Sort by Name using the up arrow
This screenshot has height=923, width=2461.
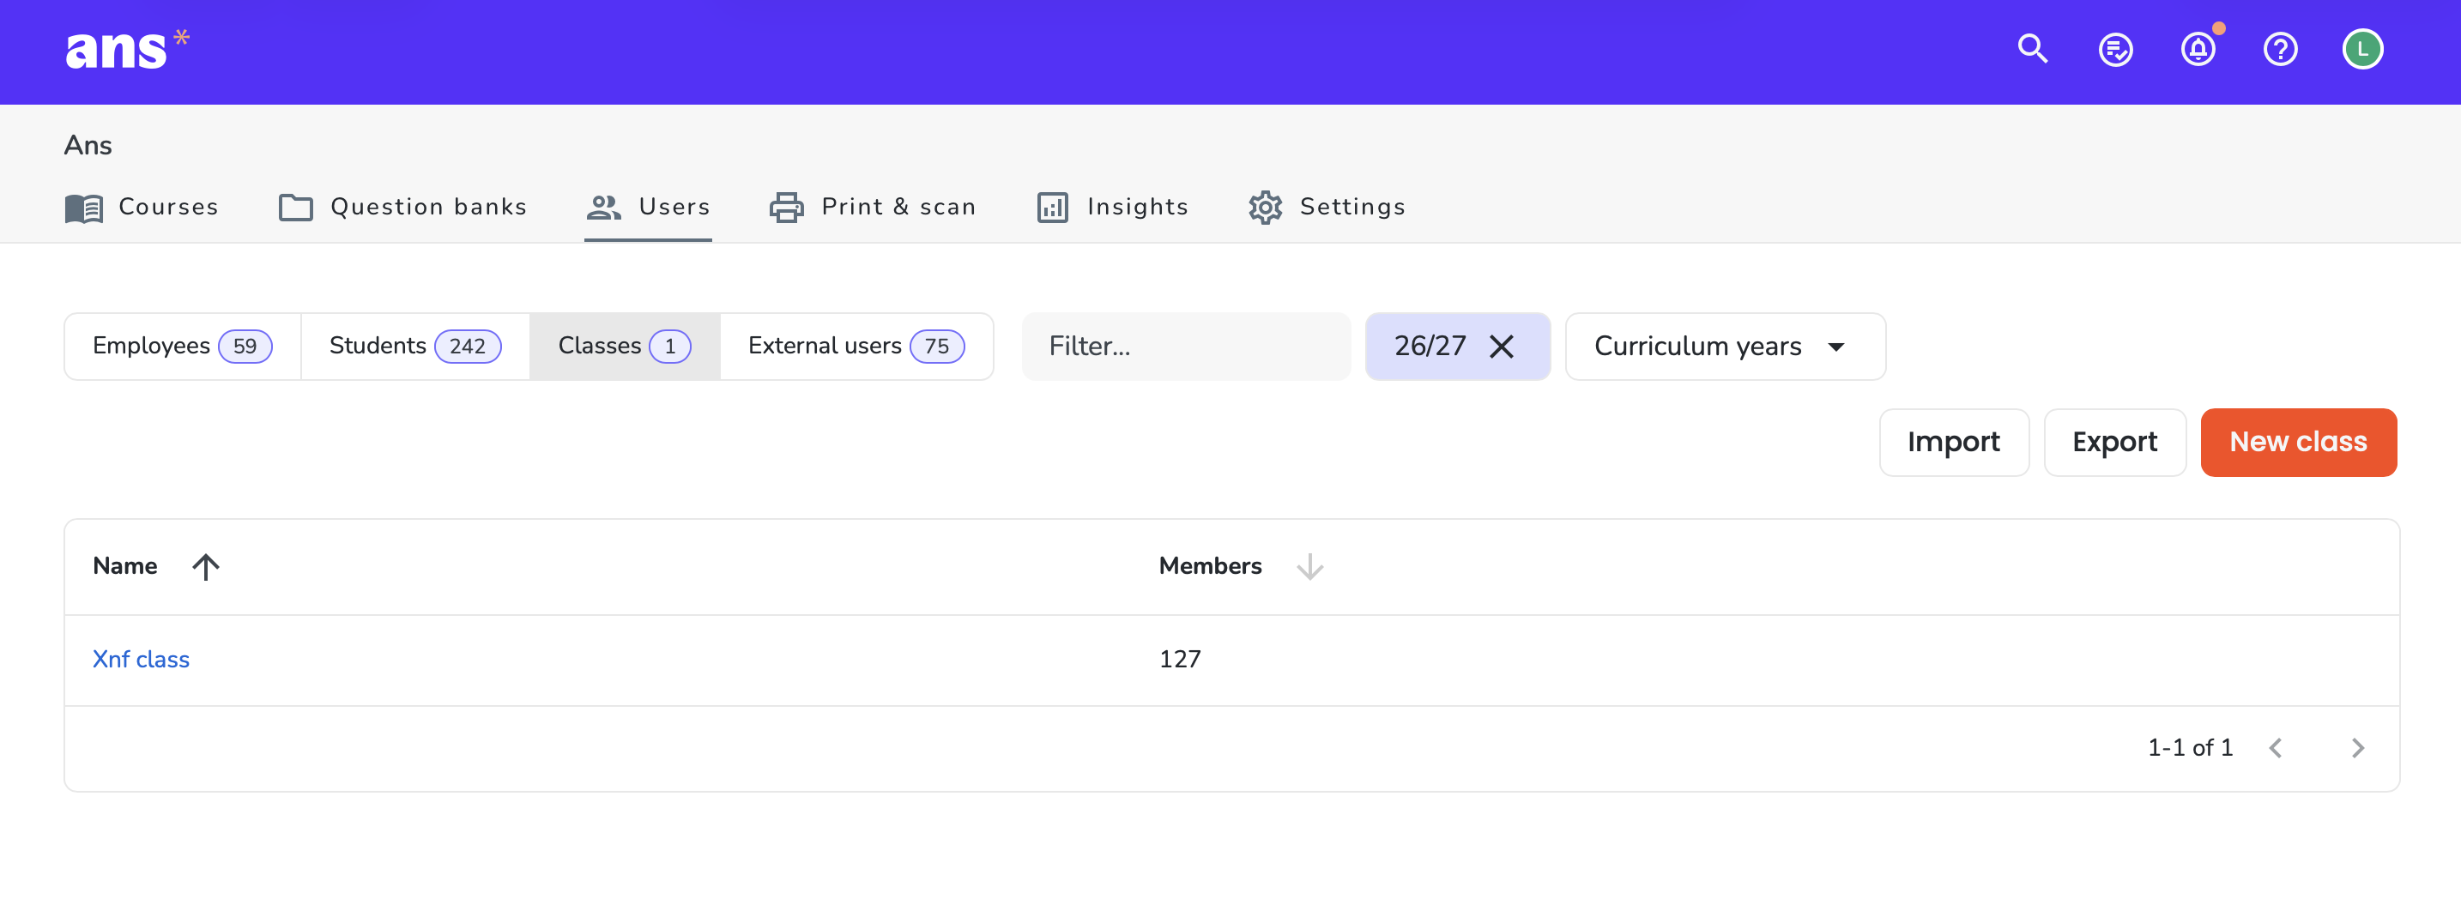pos(205,567)
